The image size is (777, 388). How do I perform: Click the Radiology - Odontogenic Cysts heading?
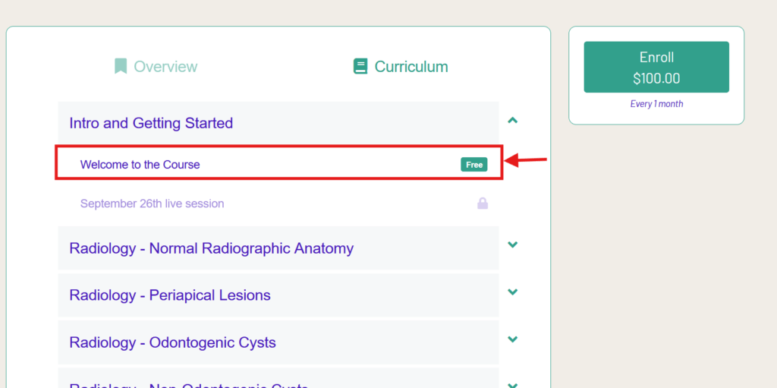172,342
